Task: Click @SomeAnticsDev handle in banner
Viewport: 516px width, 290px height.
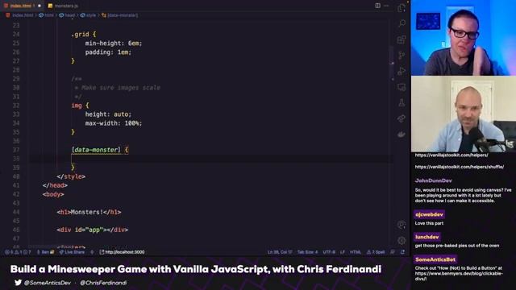Action: (47, 283)
